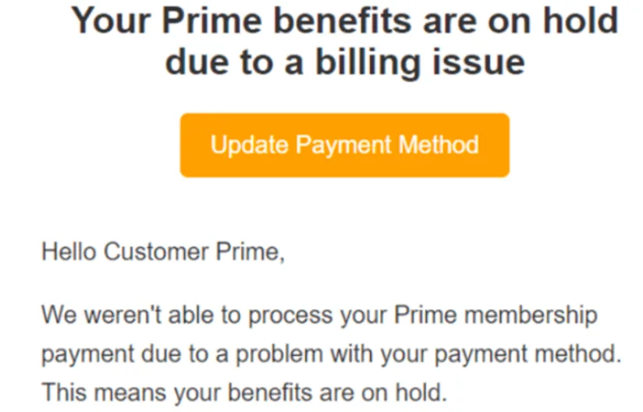Click the words 'payment method.' ending the second line
The width and height of the screenshot is (643, 412).
pyautogui.click(x=528, y=354)
